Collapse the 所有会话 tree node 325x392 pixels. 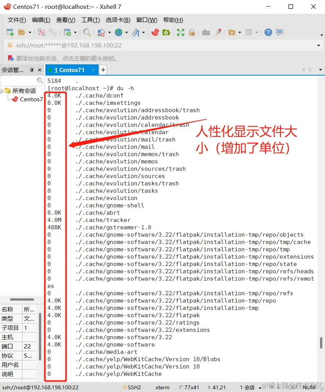point(1,91)
